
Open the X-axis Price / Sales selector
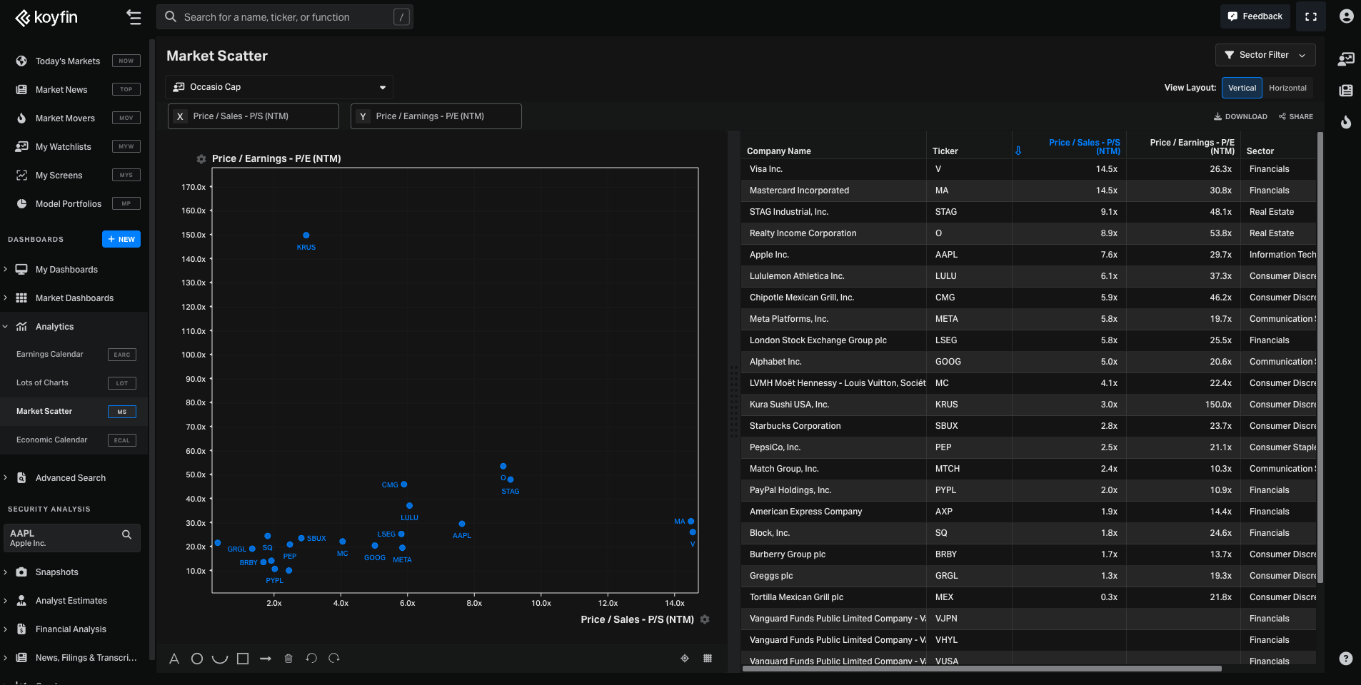253,116
